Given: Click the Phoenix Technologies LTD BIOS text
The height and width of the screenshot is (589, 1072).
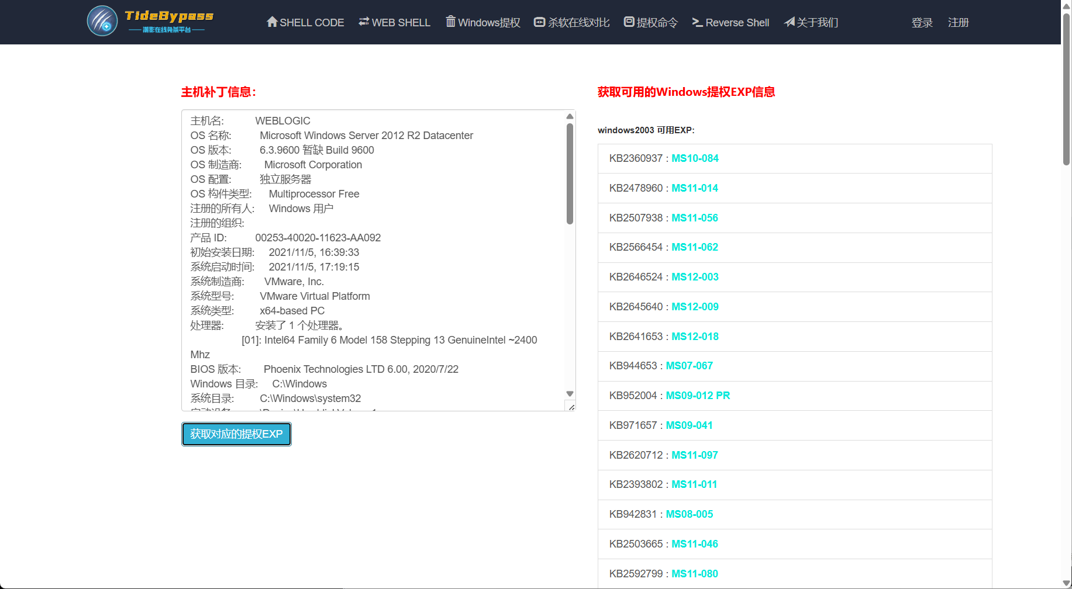Looking at the screenshot, I should coord(361,369).
